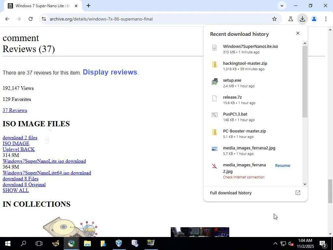Image resolution: width=333 pixels, height=250 pixels.
Task: Open the Display reviews link
Action: pos(110,72)
